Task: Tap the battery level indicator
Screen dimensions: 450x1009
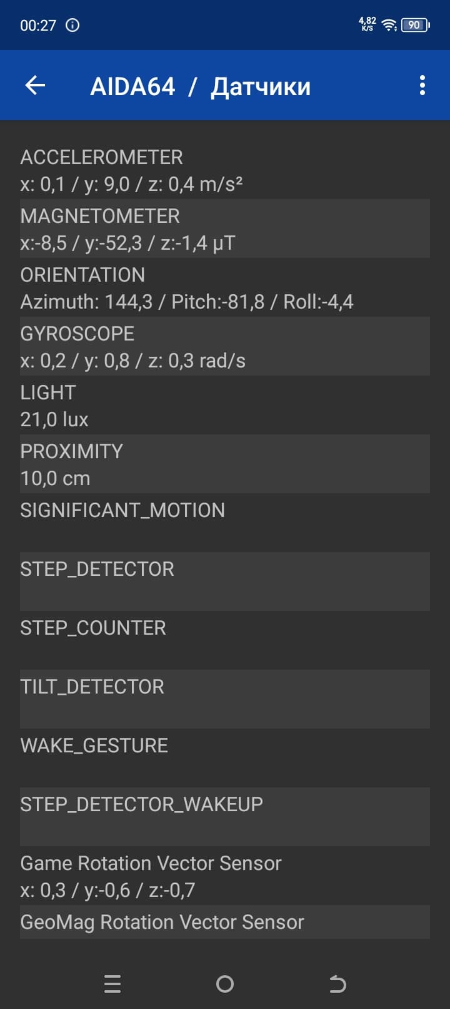Action: (415, 25)
